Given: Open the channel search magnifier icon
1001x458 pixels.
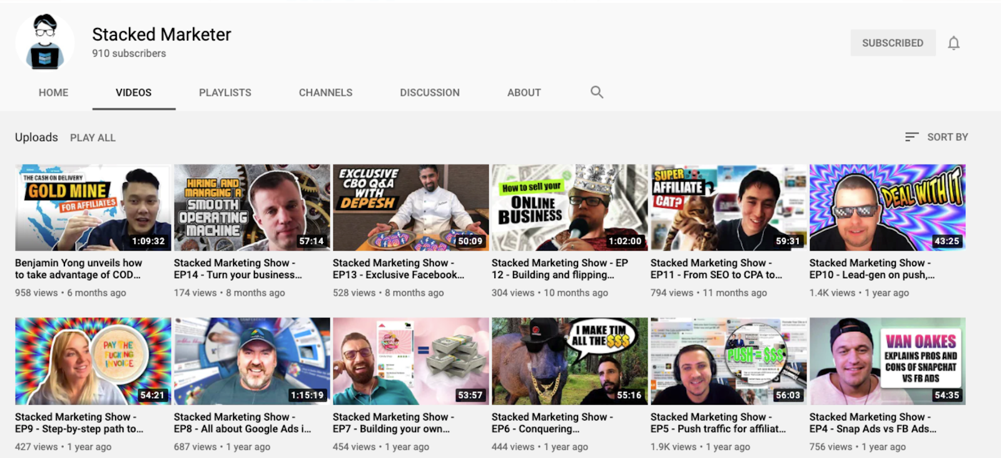Looking at the screenshot, I should pos(597,92).
